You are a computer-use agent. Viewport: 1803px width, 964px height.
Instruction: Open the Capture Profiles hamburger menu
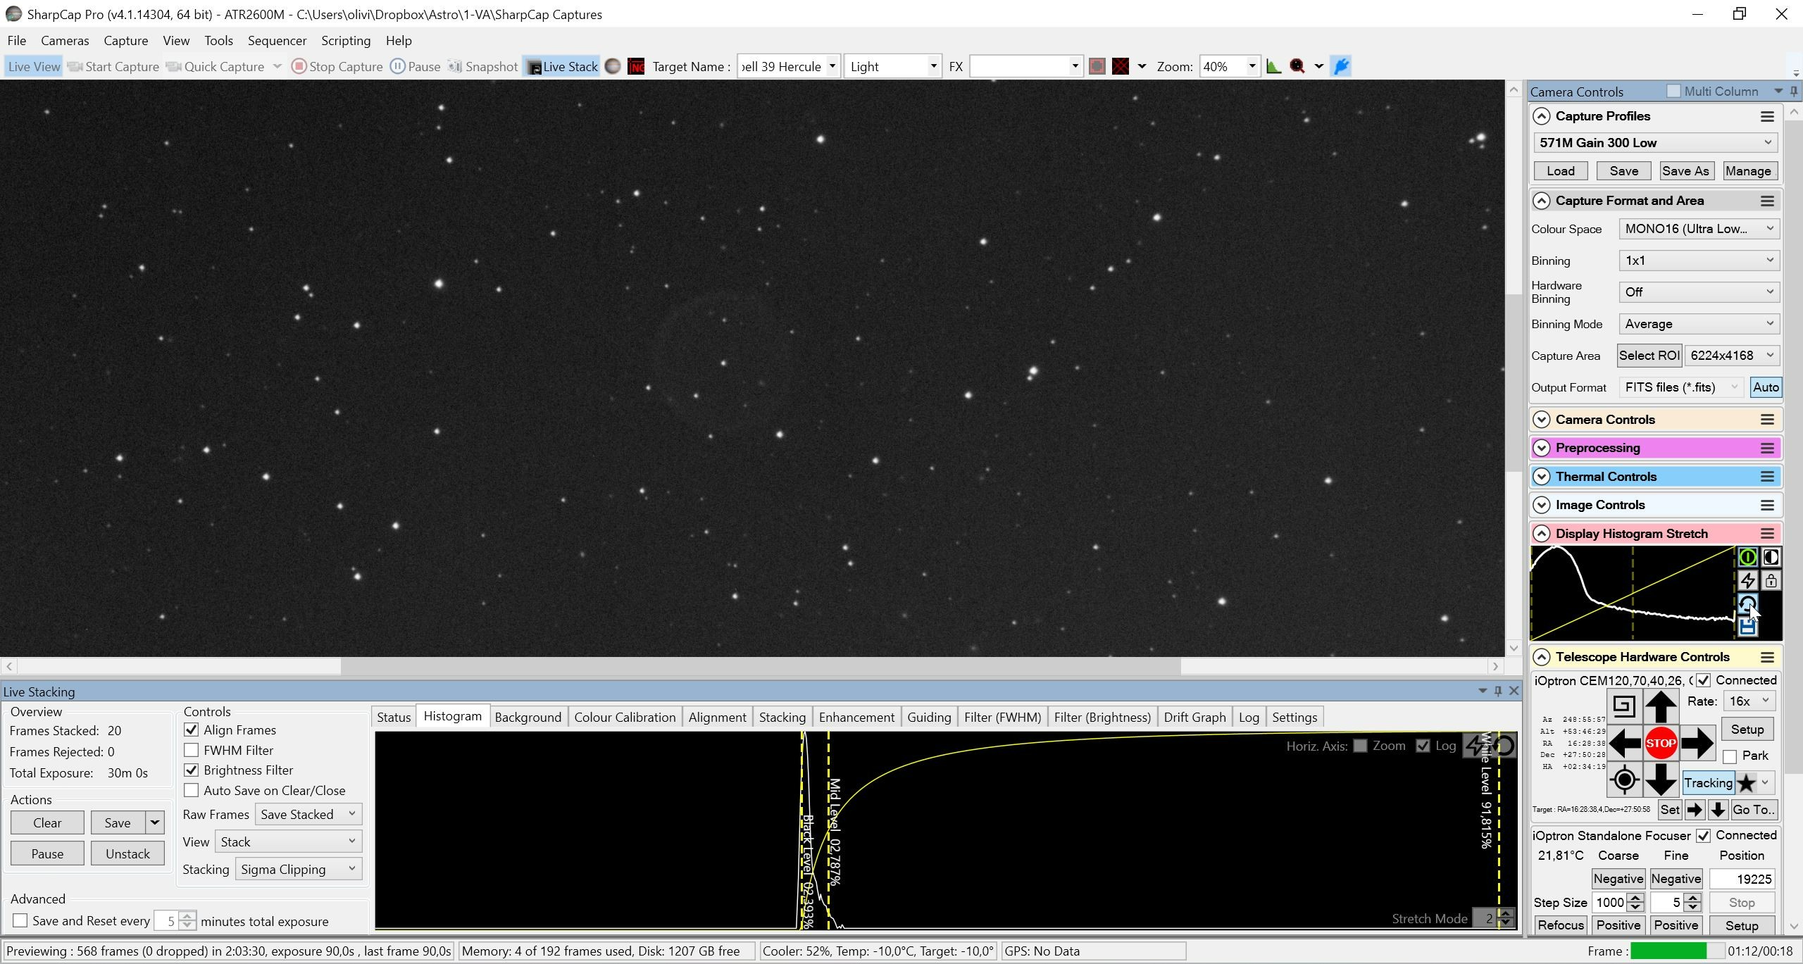click(1767, 116)
